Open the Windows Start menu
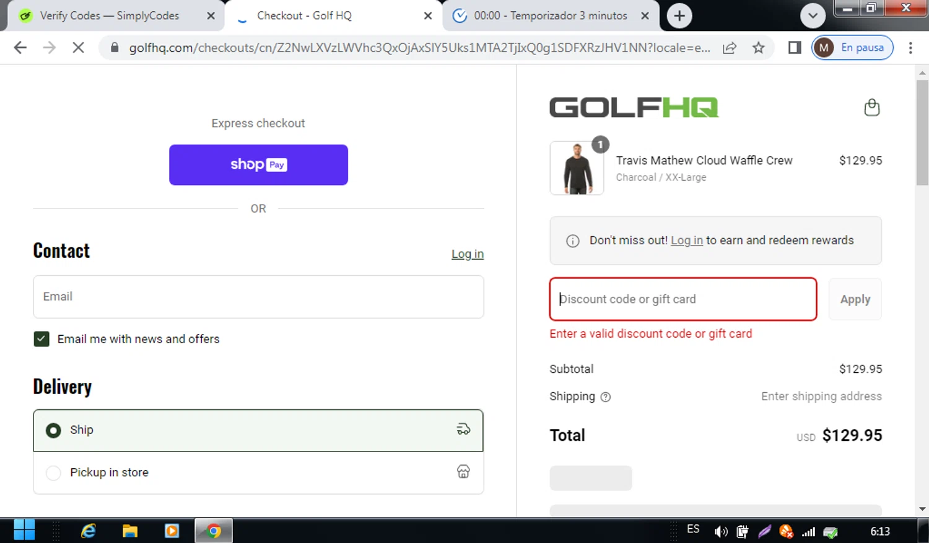The image size is (929, 543). 24,531
